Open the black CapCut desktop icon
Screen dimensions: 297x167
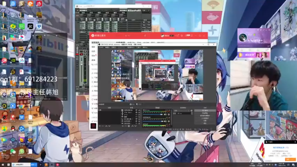click(30, 26)
